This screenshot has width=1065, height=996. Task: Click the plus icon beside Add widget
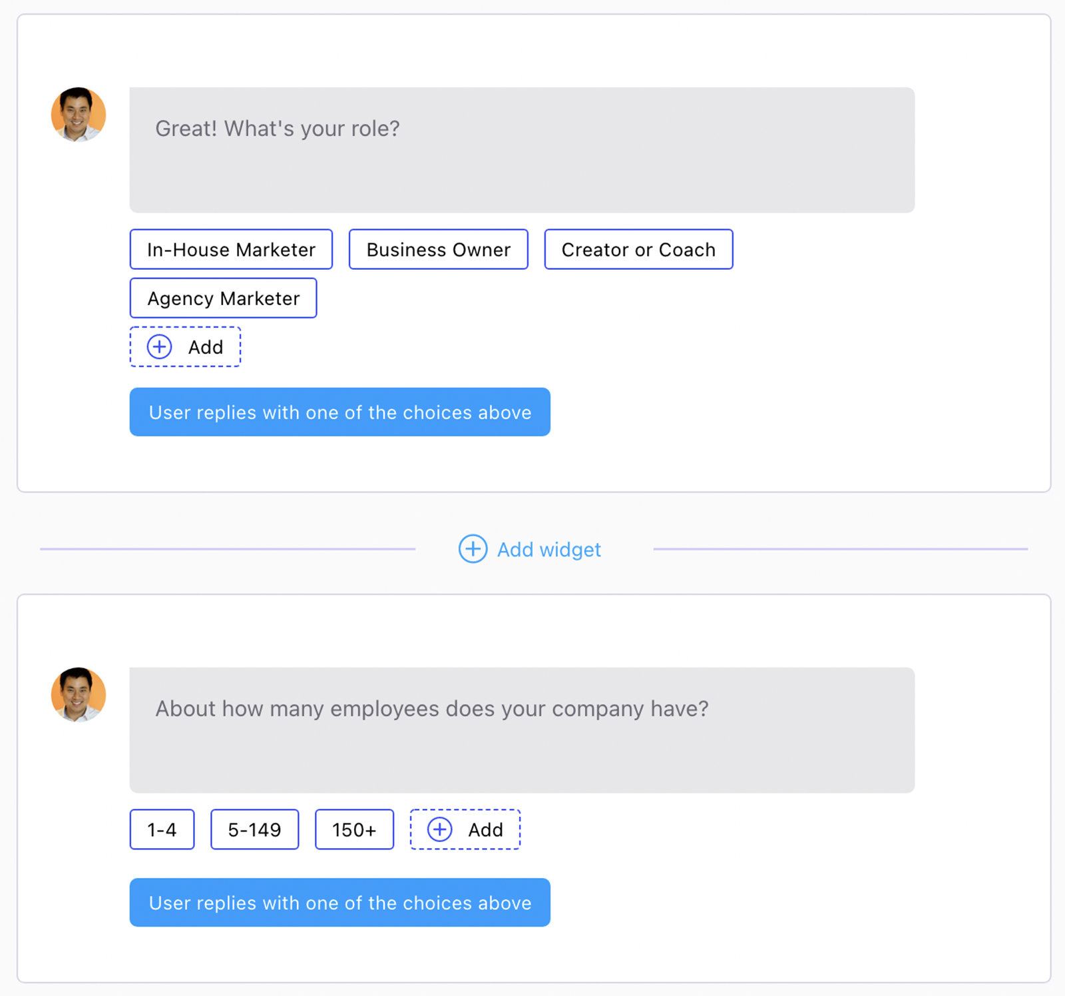pos(473,549)
